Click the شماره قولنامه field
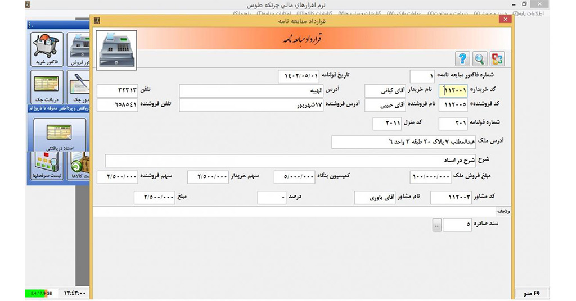The width and height of the screenshot is (576, 301). pos(453,124)
